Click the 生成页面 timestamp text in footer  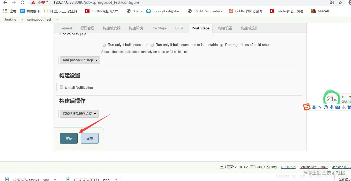point(249,167)
